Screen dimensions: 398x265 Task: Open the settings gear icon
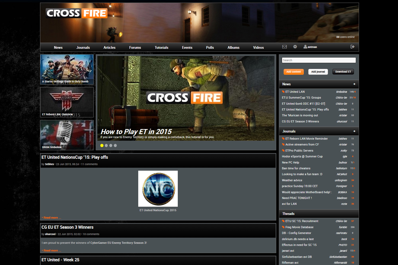point(295,47)
